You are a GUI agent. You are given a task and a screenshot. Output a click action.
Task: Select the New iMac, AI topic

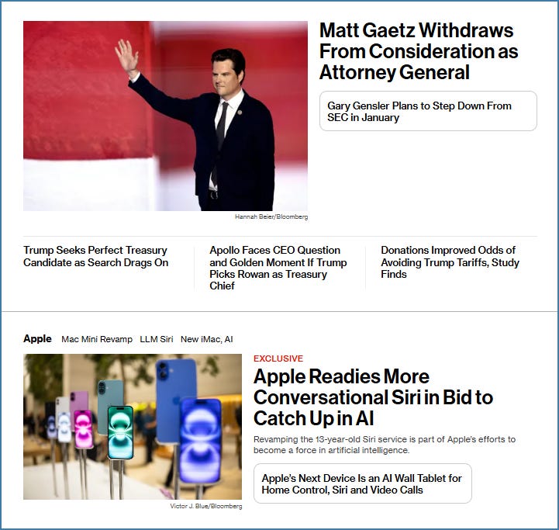coord(207,339)
